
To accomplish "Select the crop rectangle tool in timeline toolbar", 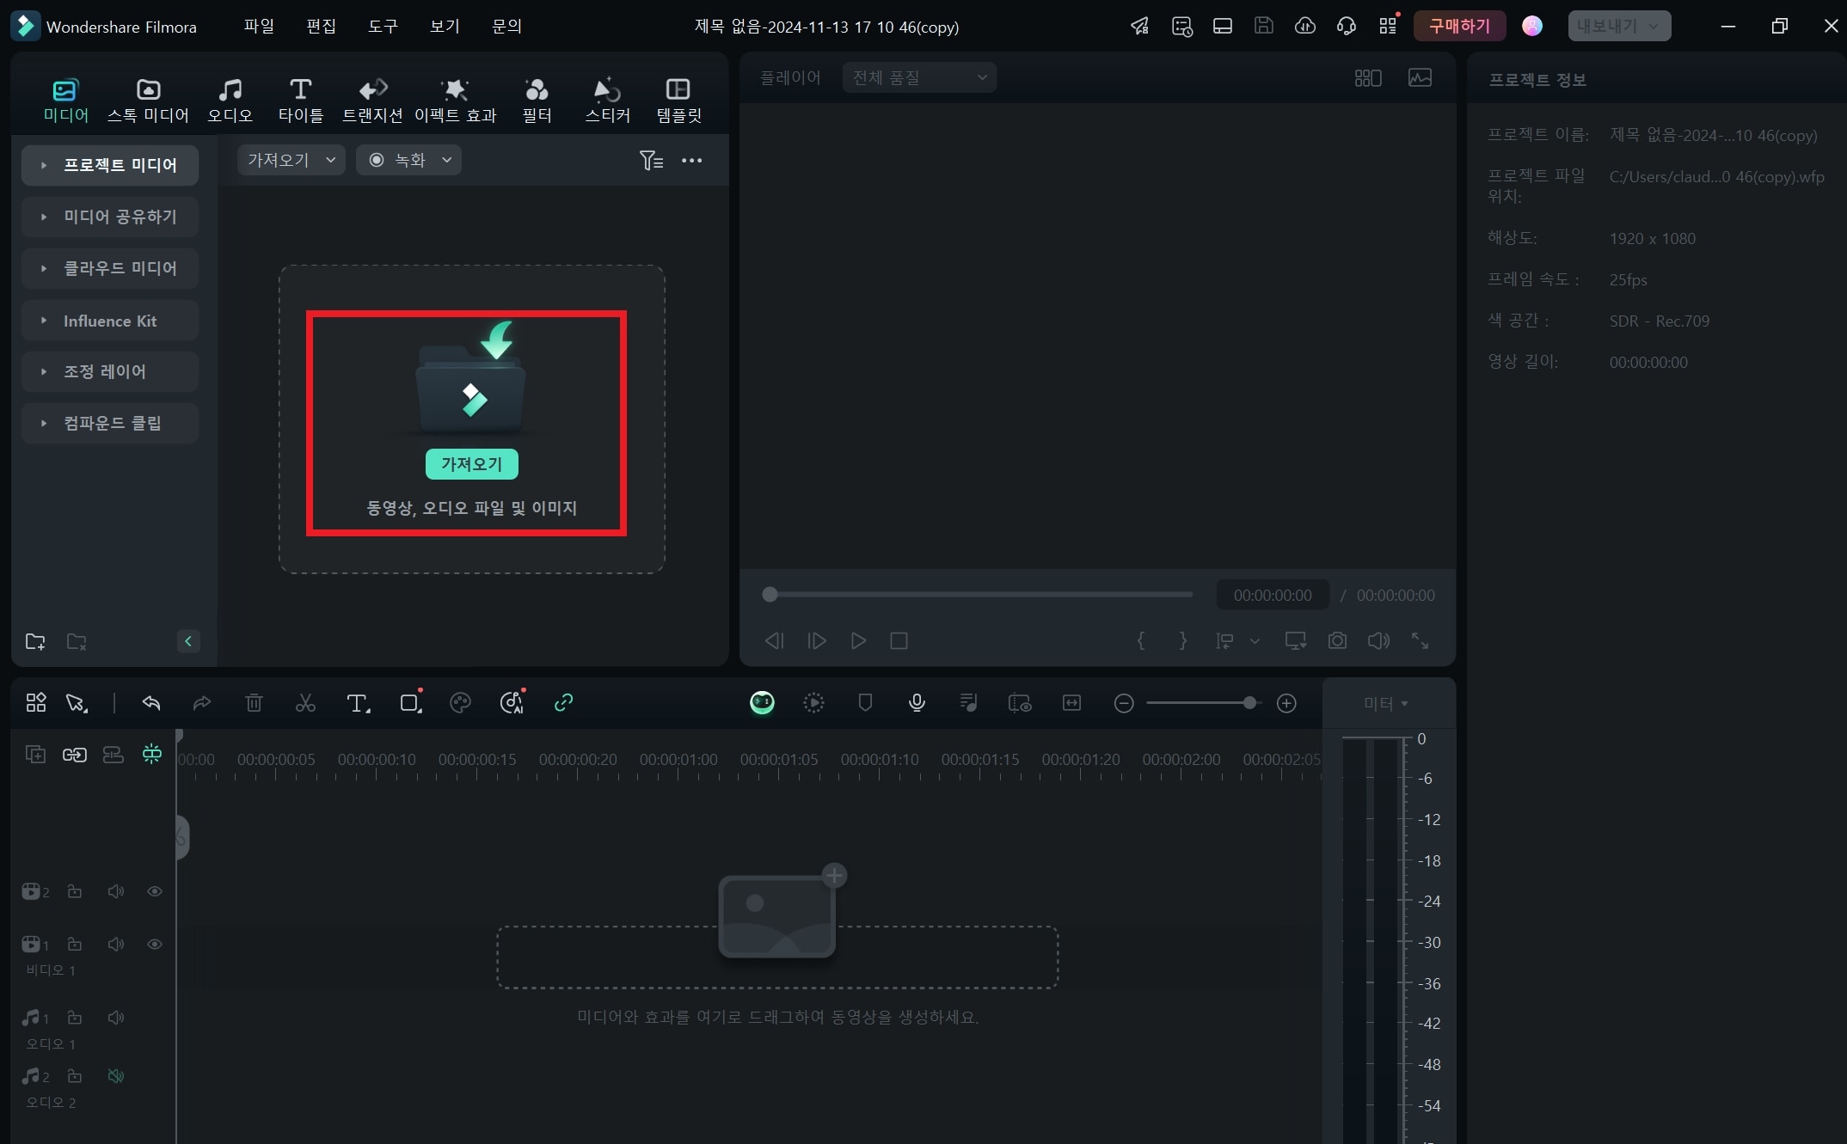I will point(411,702).
